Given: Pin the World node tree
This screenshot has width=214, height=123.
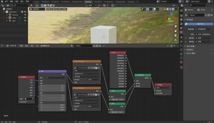Looking at the screenshot, I should point(103,46).
